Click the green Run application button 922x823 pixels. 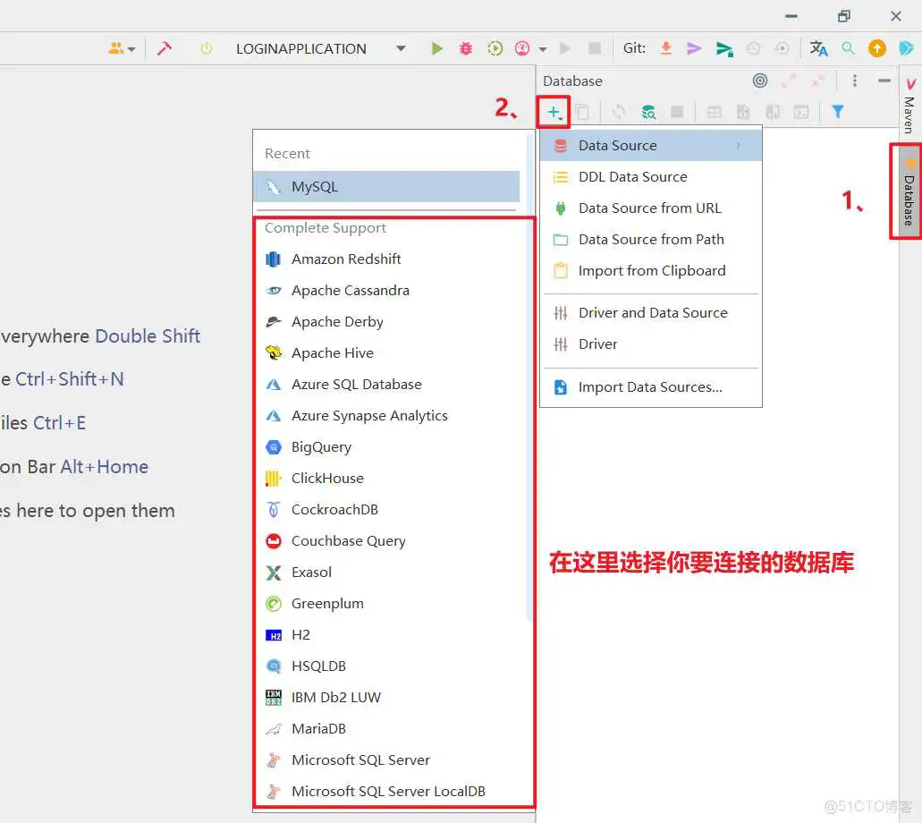436,48
